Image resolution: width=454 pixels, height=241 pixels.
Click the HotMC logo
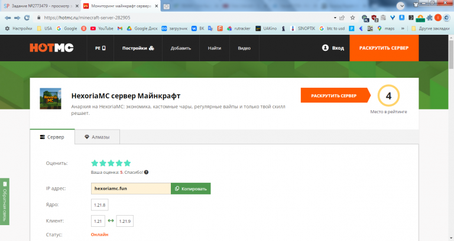coord(51,48)
